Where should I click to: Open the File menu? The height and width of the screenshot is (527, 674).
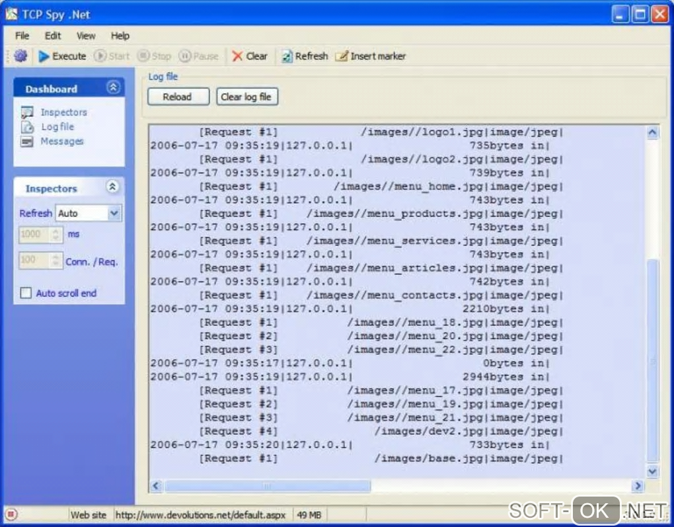click(x=22, y=36)
